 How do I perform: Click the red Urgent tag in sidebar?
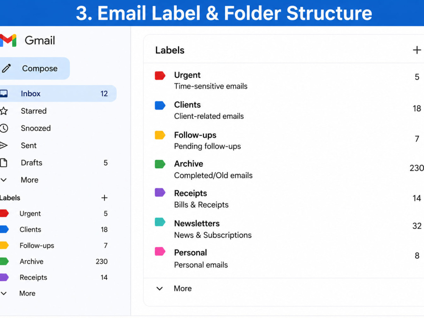tap(4, 213)
